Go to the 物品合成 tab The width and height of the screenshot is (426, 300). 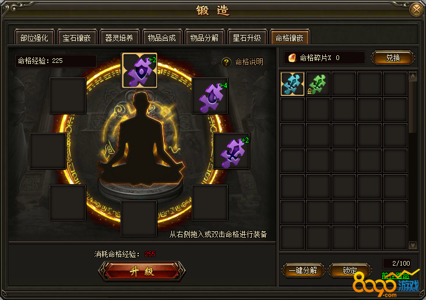click(161, 37)
